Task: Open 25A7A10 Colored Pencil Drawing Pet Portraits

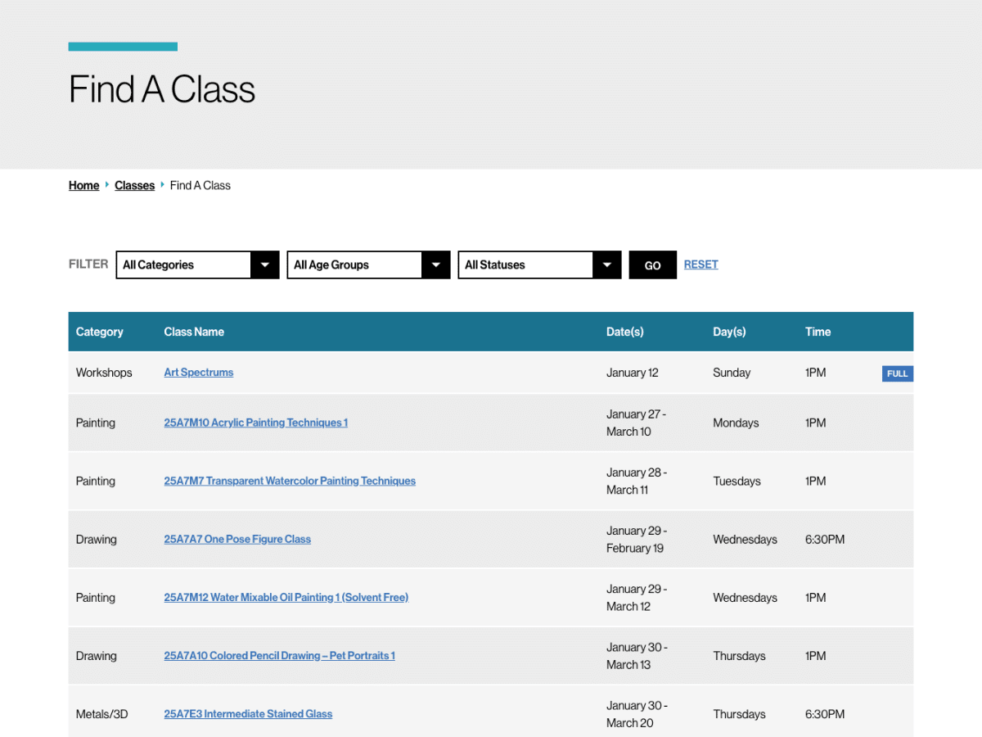Action: [279, 656]
